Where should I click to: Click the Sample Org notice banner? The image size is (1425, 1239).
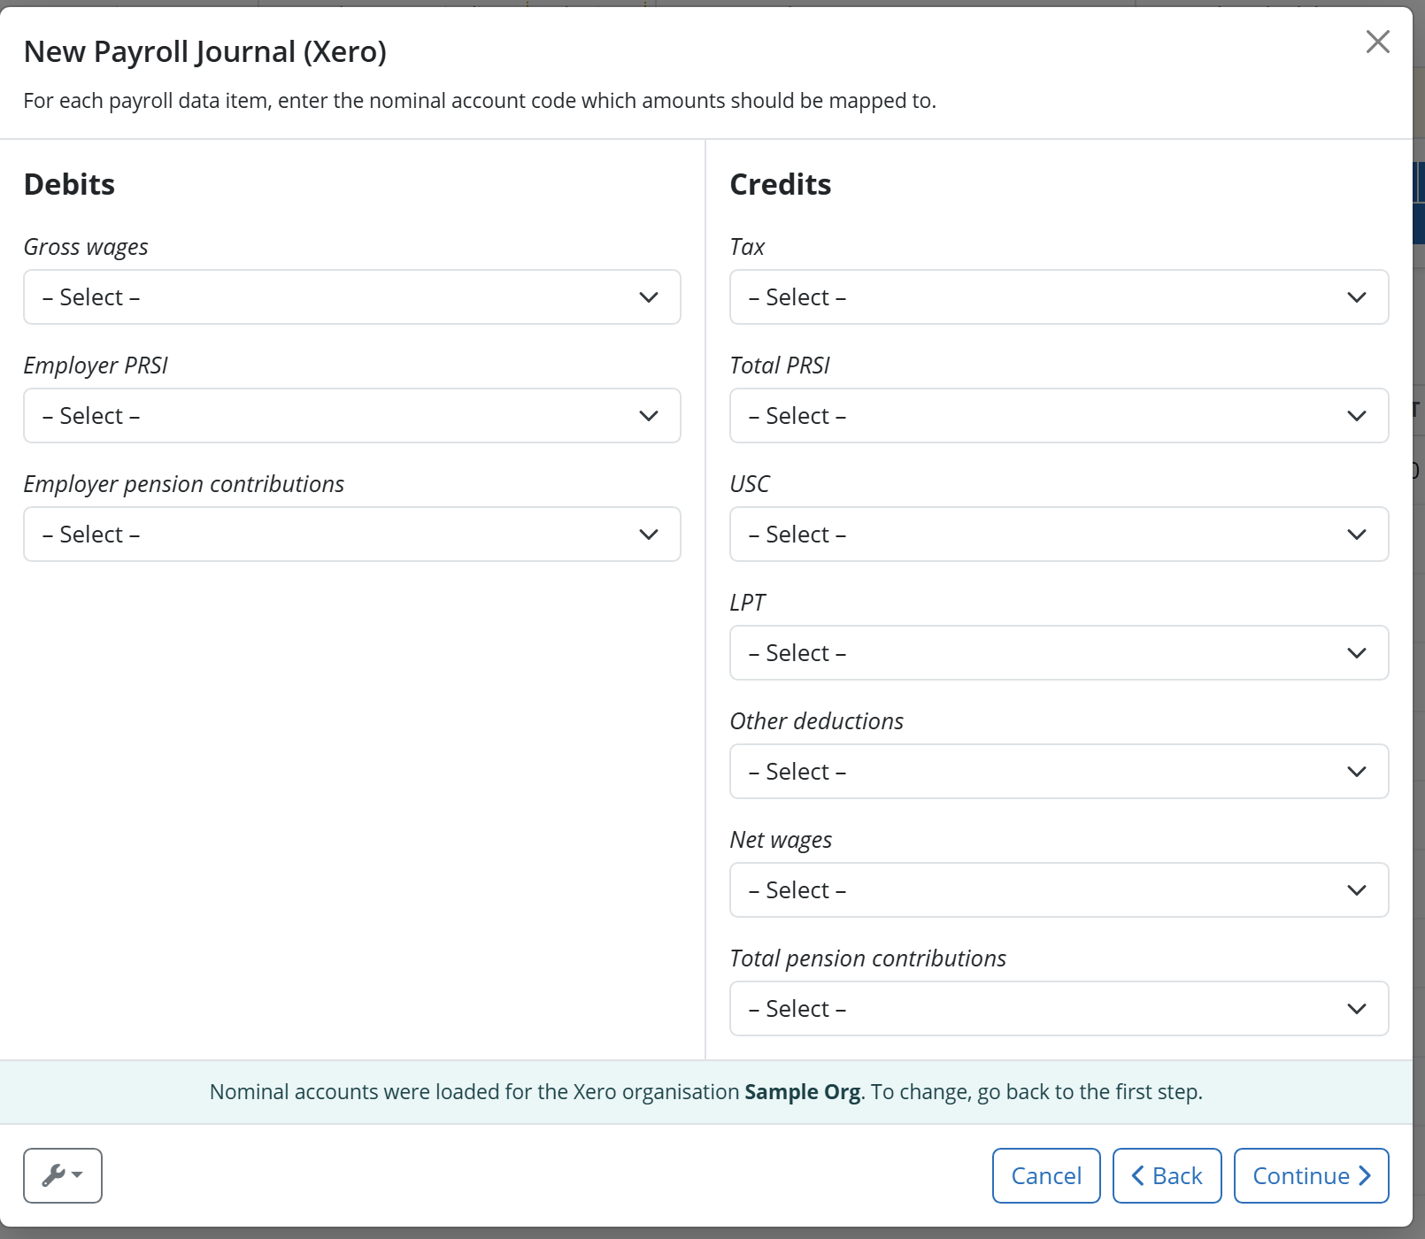[705, 1091]
